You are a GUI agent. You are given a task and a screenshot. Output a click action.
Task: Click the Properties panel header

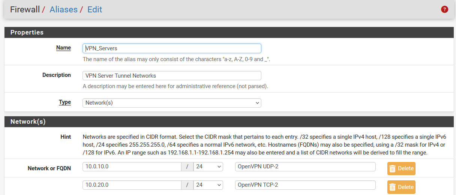pos(27,33)
